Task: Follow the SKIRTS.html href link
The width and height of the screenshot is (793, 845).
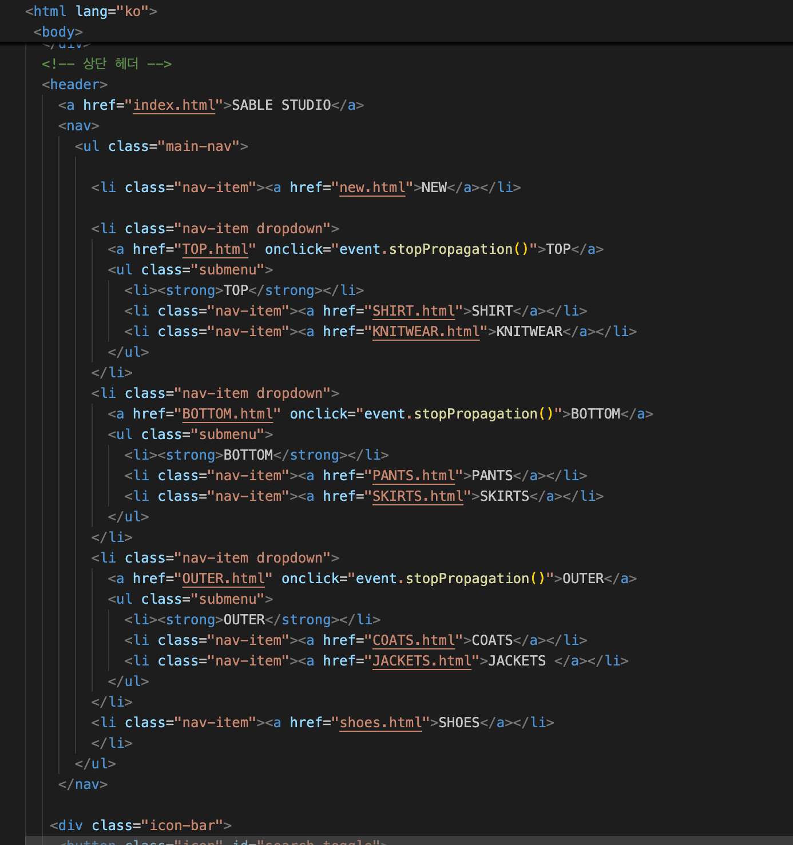Action: (418, 496)
